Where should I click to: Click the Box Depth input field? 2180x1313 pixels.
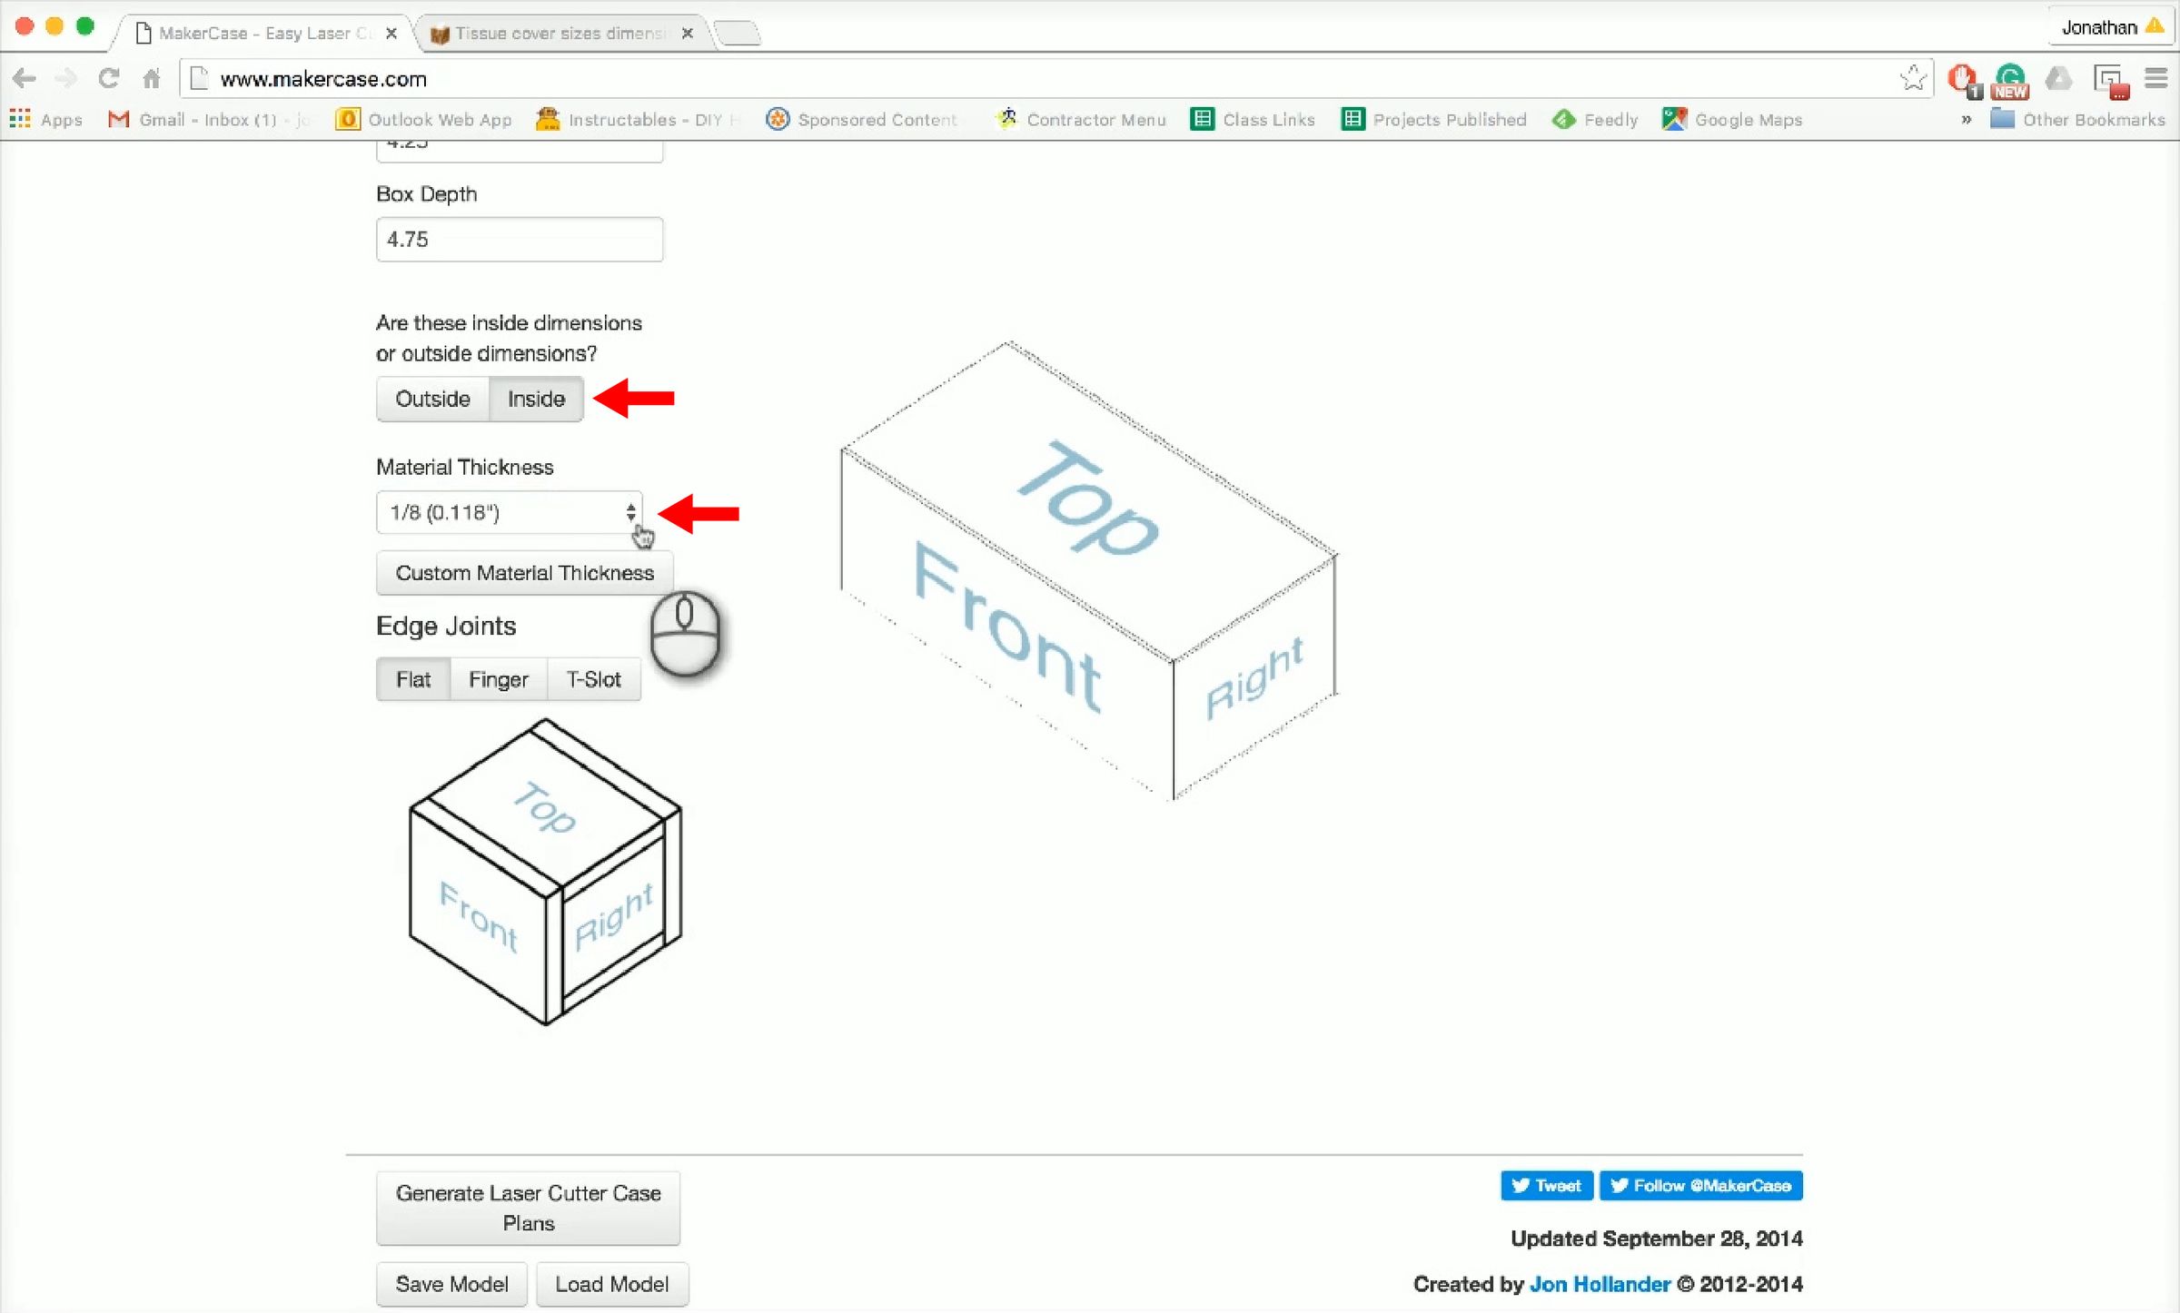pos(520,240)
